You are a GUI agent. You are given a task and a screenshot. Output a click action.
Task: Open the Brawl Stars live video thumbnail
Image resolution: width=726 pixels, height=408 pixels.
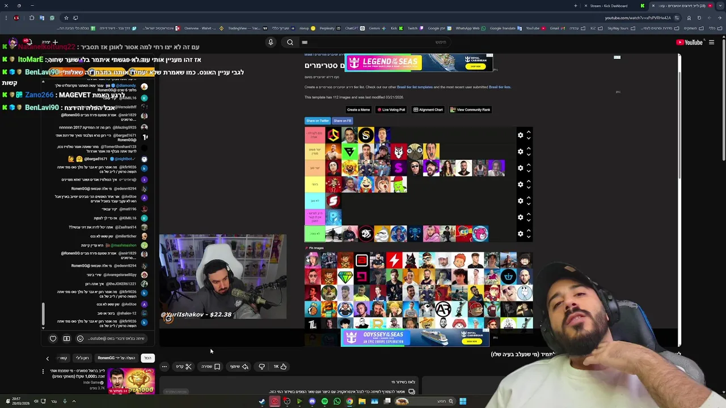(130, 382)
